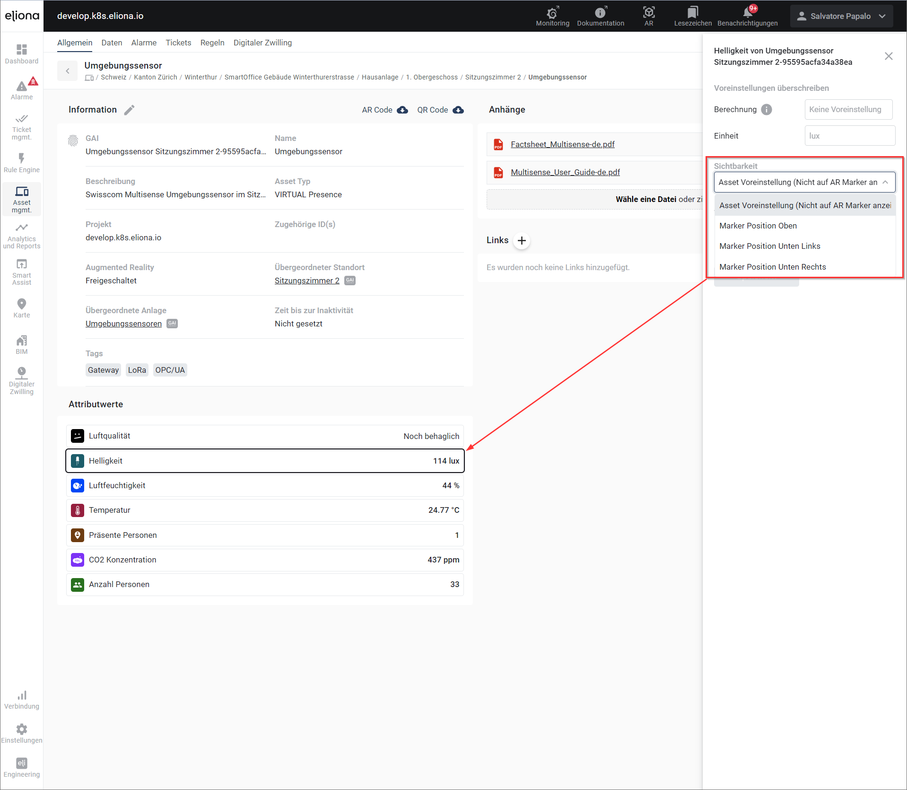
Task: Switch to the Tickets tab
Action: click(x=178, y=43)
